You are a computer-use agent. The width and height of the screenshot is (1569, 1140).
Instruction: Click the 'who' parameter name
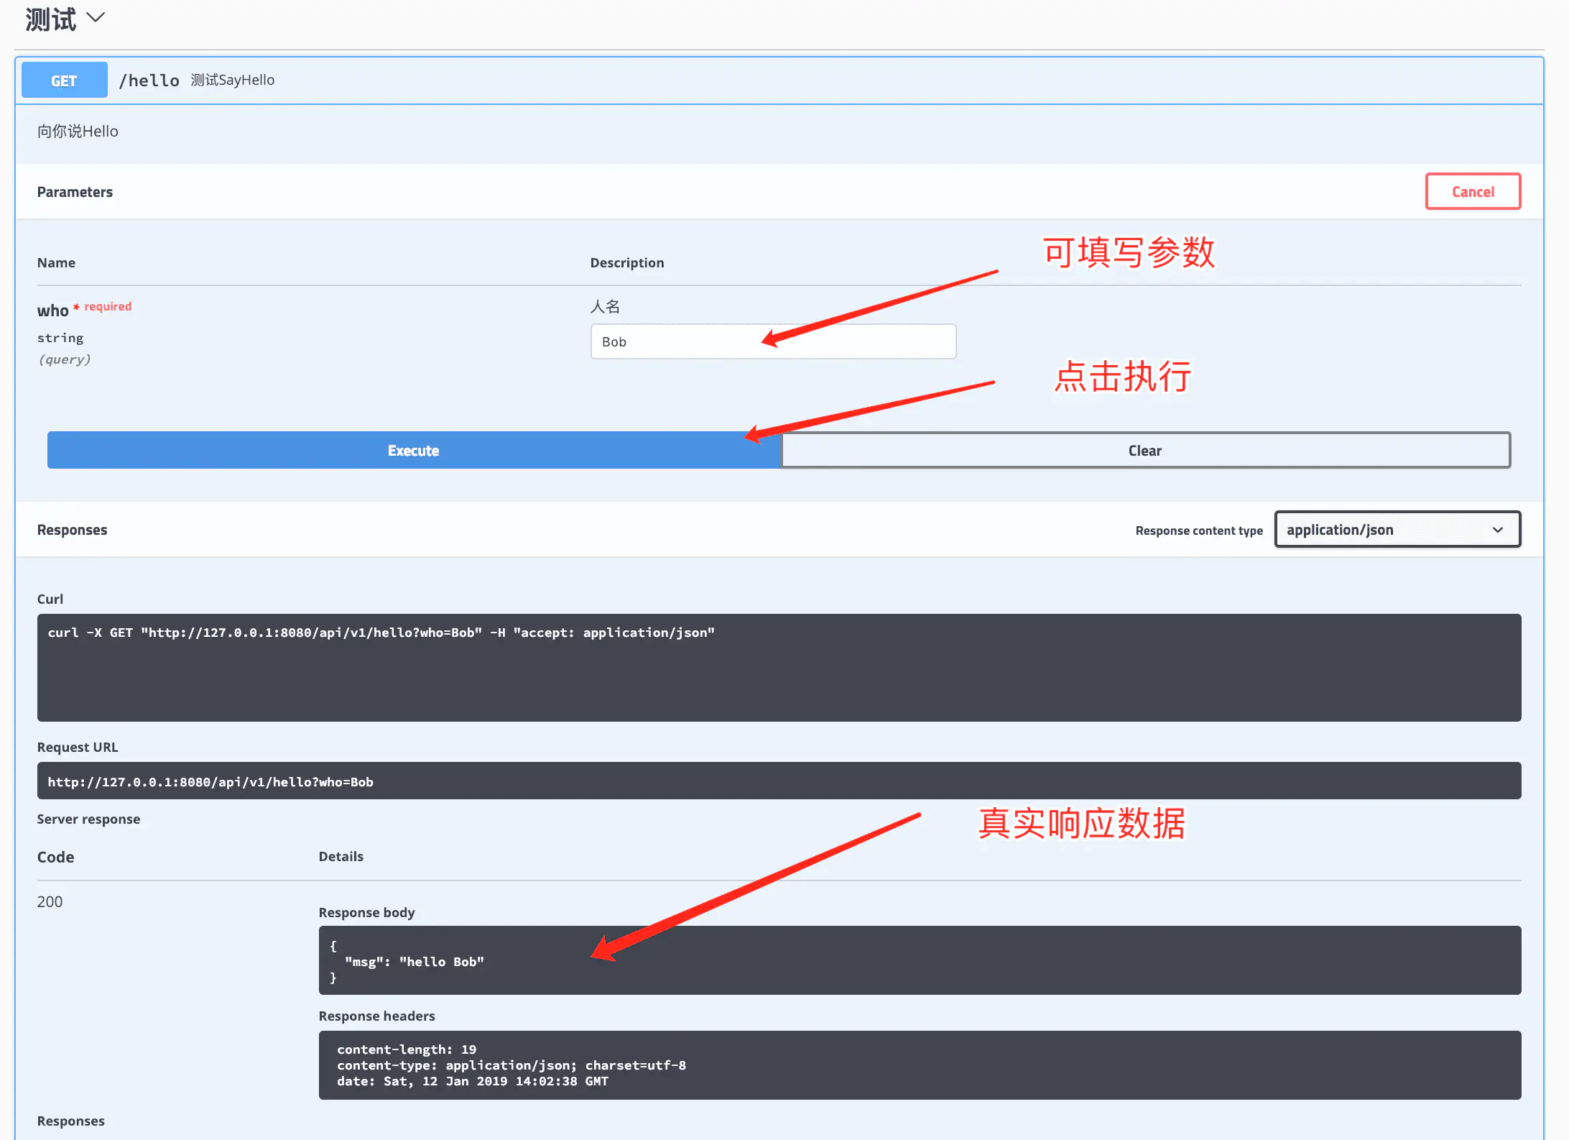pos(52,311)
